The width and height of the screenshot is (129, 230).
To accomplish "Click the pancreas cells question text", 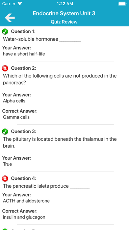I will [x=60, y=79].
